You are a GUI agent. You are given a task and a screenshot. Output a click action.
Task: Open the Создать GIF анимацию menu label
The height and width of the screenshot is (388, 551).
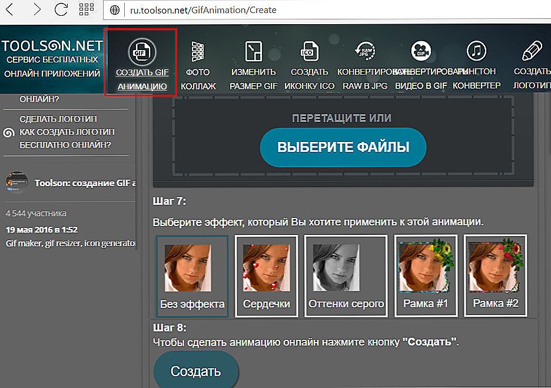click(x=142, y=79)
